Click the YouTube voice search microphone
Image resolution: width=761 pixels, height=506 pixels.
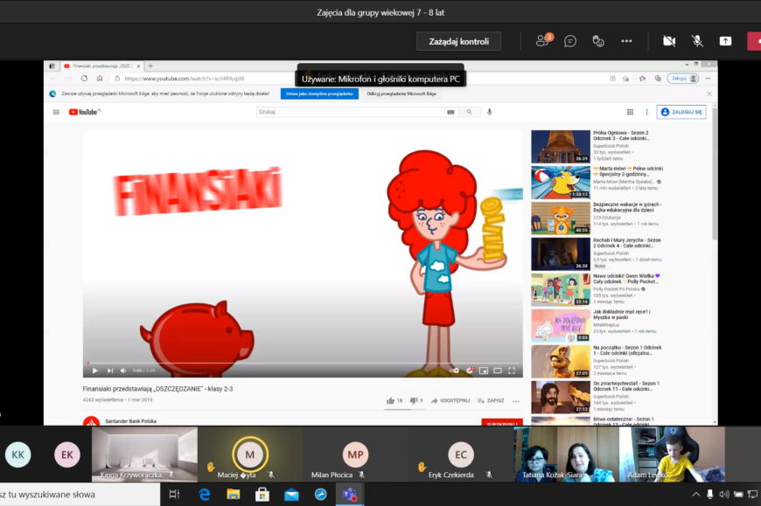[x=489, y=112]
